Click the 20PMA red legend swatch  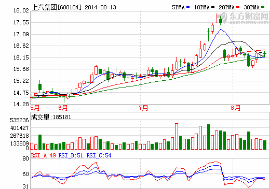click(x=238, y=7)
